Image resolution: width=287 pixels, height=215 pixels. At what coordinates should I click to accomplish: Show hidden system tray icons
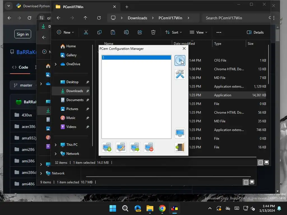210,208
